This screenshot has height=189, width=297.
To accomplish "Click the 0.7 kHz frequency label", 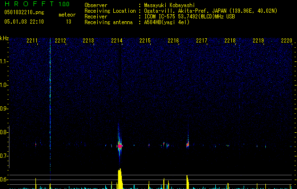I will point(4,156).
